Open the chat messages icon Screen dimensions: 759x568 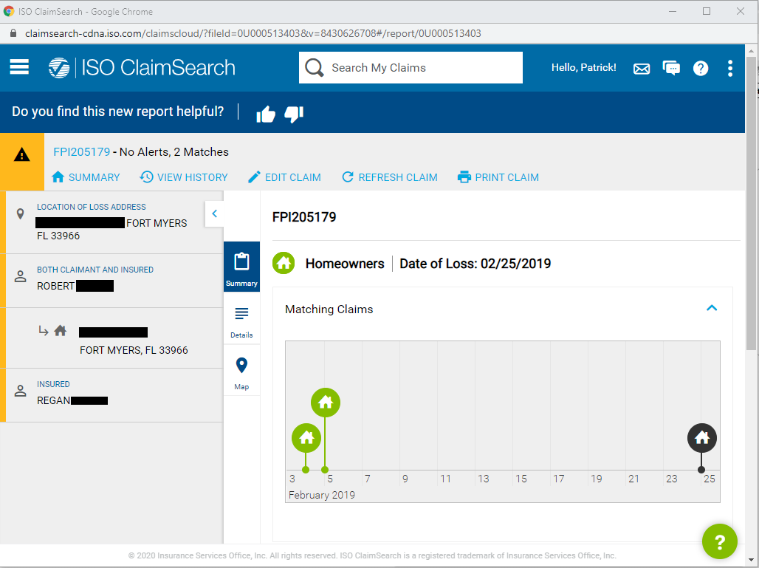tap(671, 68)
